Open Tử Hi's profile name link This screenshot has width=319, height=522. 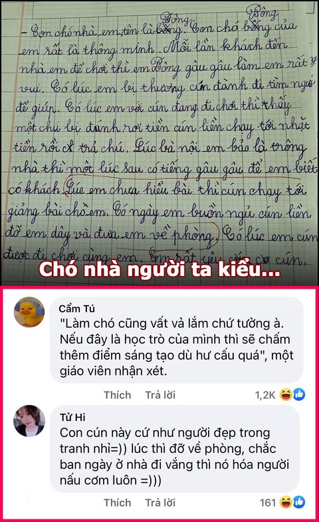coord(72,417)
